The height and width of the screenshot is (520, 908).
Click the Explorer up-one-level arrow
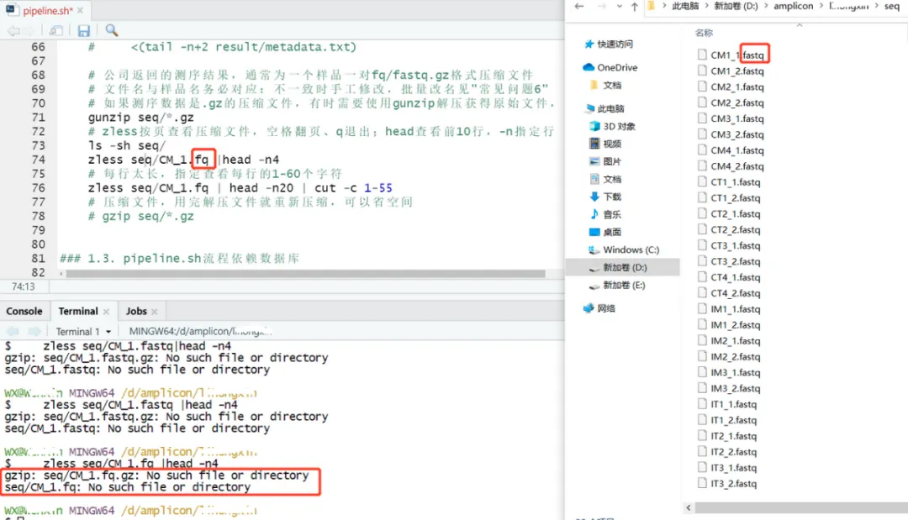[634, 7]
